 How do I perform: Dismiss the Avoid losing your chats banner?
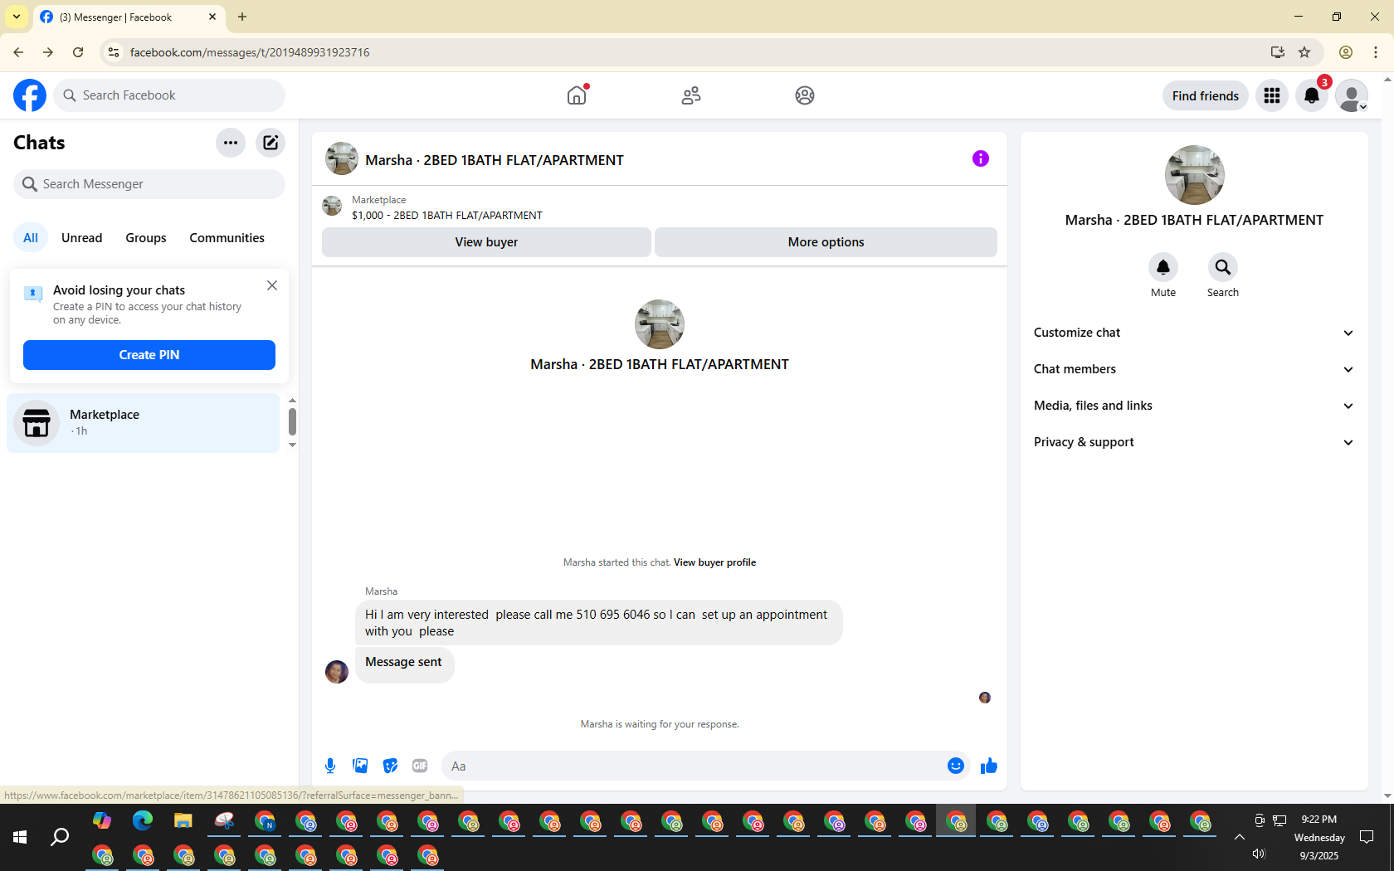pos(272,285)
